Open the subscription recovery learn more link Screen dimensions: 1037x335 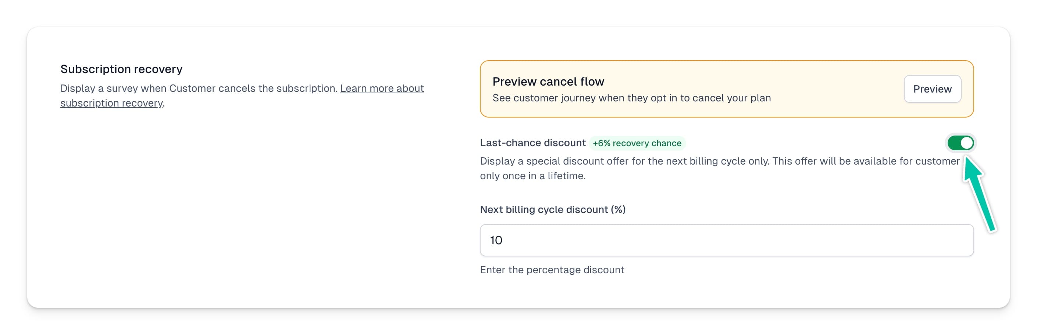point(382,88)
